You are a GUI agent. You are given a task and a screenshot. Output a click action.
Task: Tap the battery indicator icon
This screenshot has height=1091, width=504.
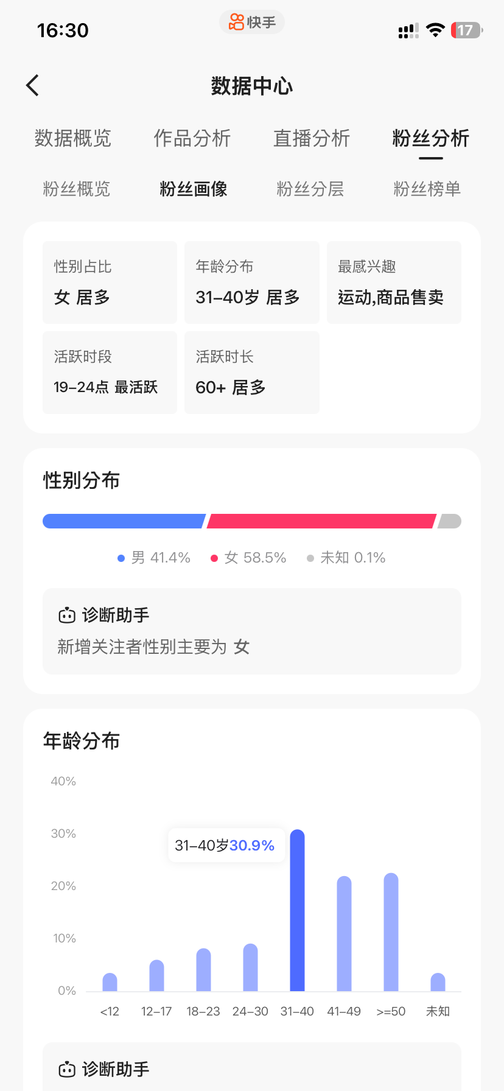pyautogui.click(x=466, y=30)
